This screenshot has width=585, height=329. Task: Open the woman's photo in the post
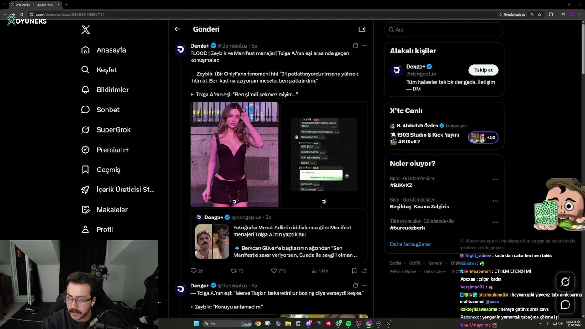coord(234,154)
